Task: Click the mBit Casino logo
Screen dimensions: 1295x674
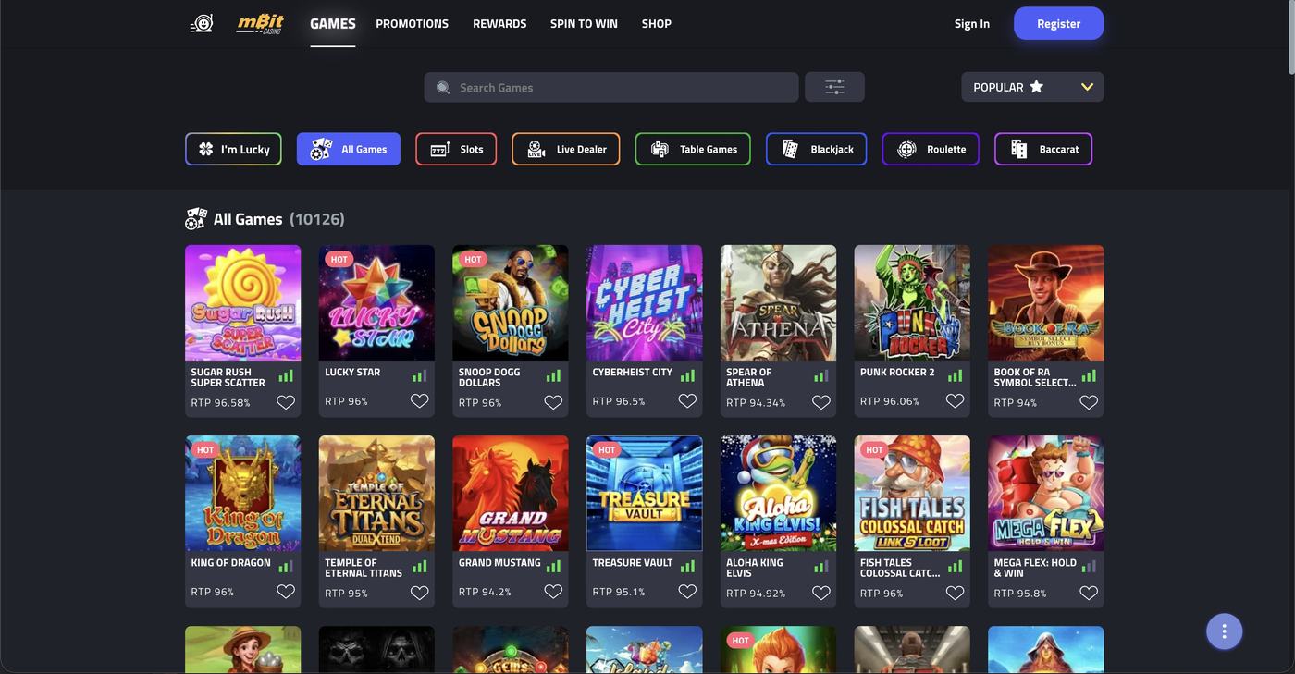Action: [259, 23]
